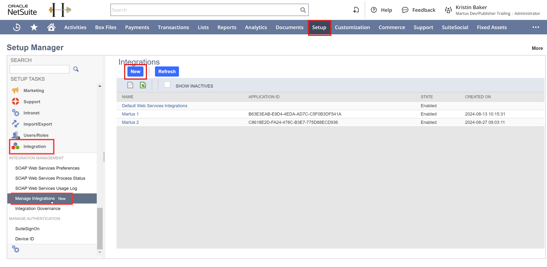The width and height of the screenshot is (547, 268).
Task: Open the Fixed Assets menu
Action: coord(492,27)
